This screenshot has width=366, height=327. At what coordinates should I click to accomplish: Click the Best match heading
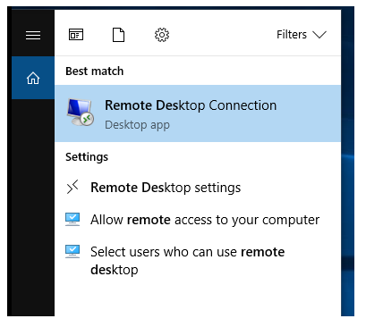pyautogui.click(x=94, y=71)
